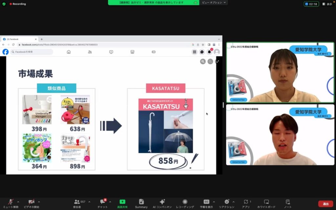The image size is (336, 210).
Task: Open ノート notes
Action: click(288, 203)
